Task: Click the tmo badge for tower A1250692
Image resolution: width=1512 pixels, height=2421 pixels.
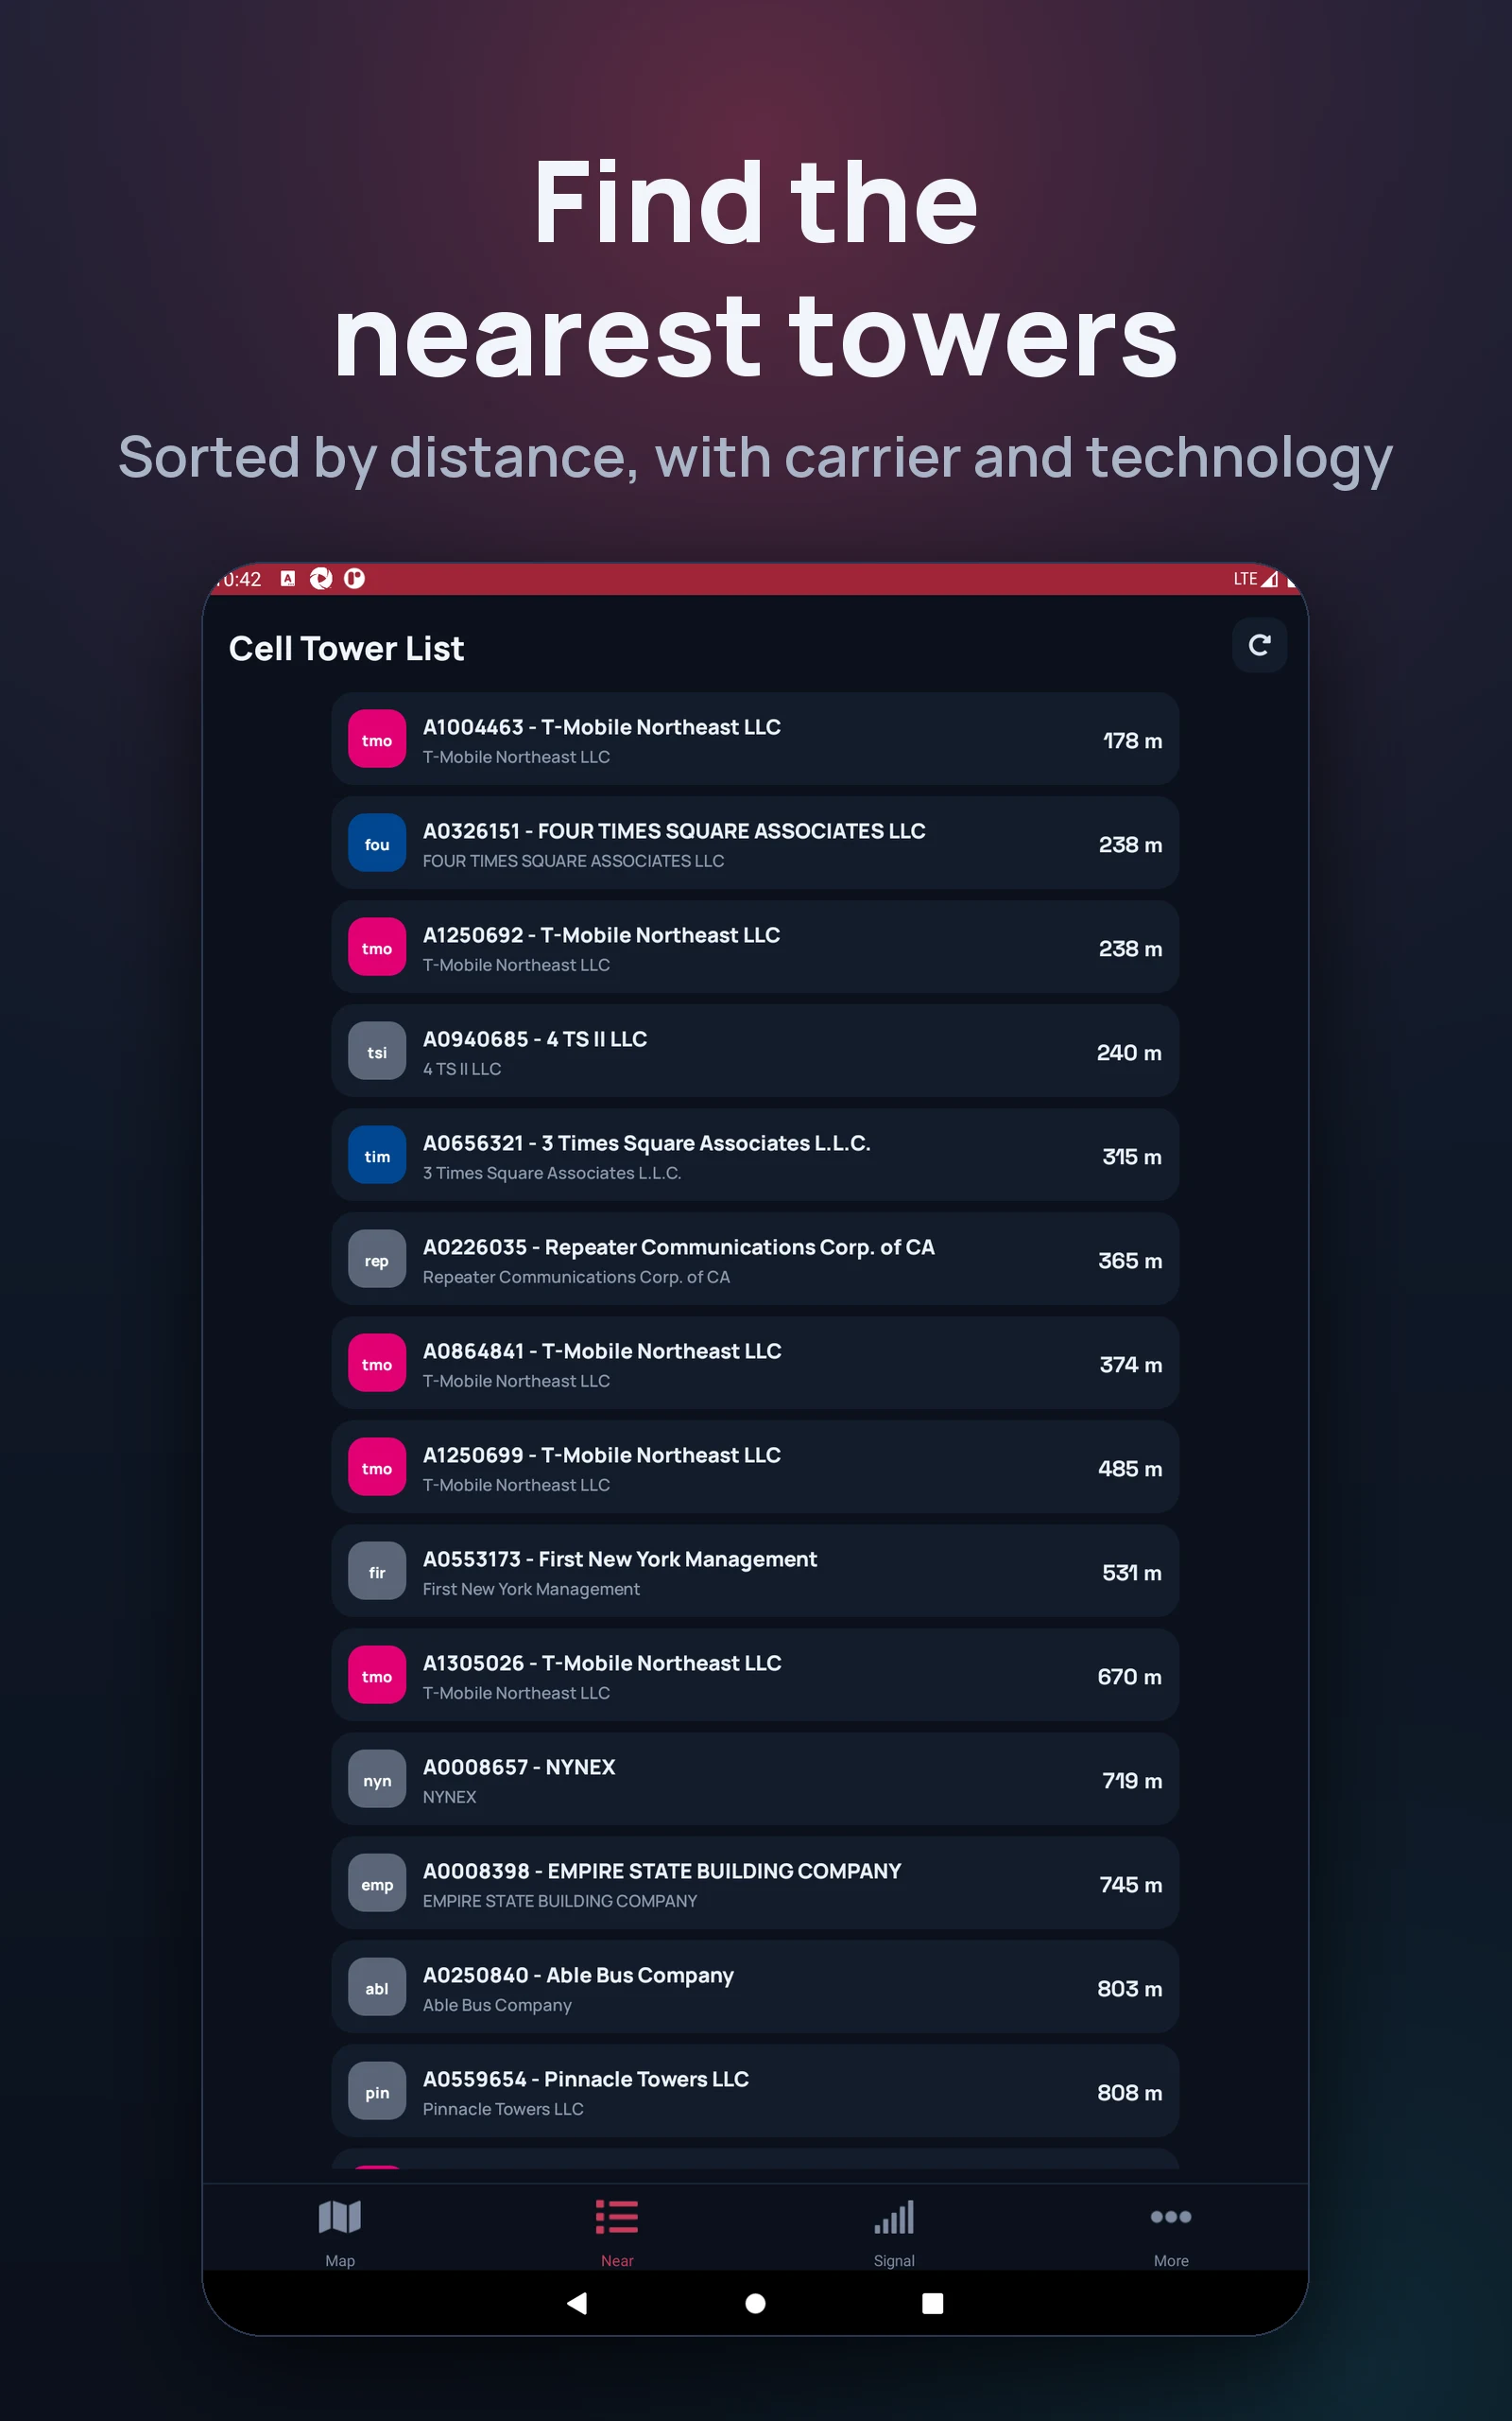Action: click(x=377, y=948)
